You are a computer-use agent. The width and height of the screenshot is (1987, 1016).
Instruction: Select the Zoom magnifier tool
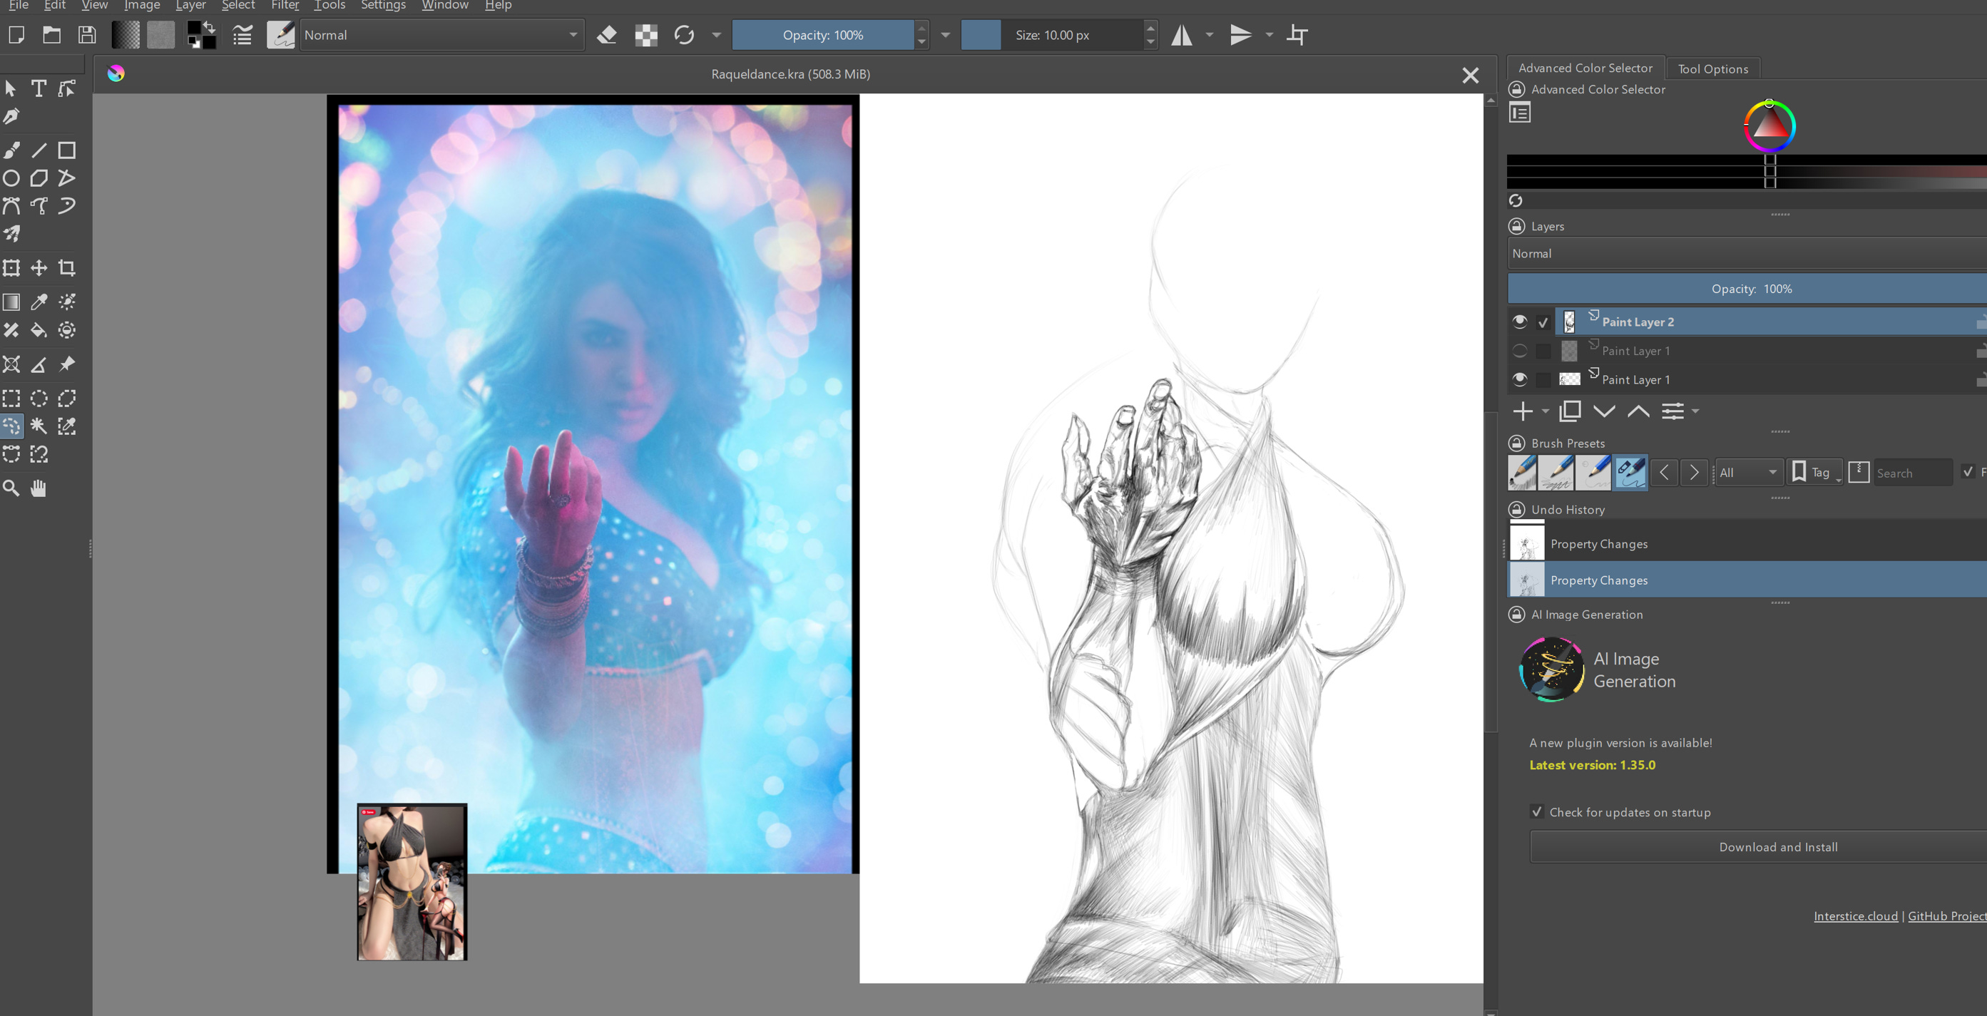coord(11,488)
